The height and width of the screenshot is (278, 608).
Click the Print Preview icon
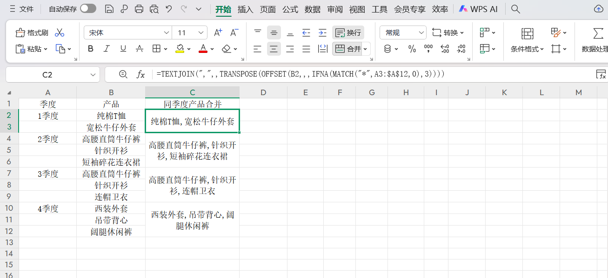(154, 9)
